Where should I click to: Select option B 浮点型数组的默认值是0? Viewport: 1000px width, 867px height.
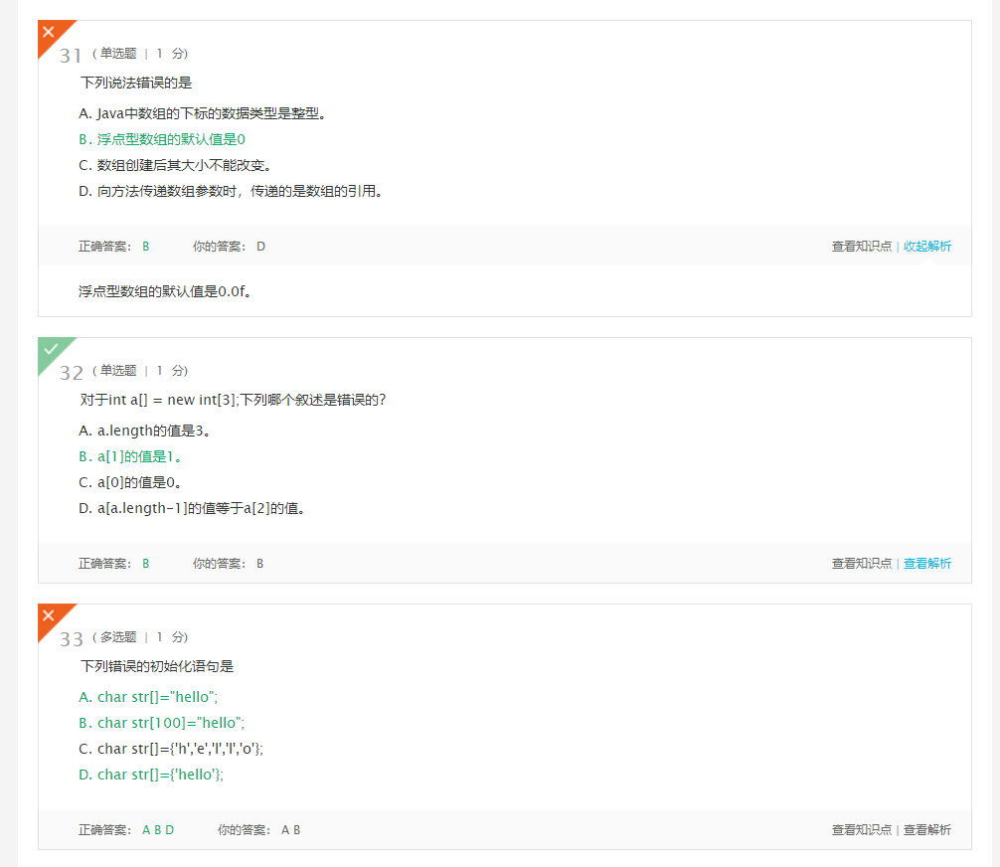[162, 139]
